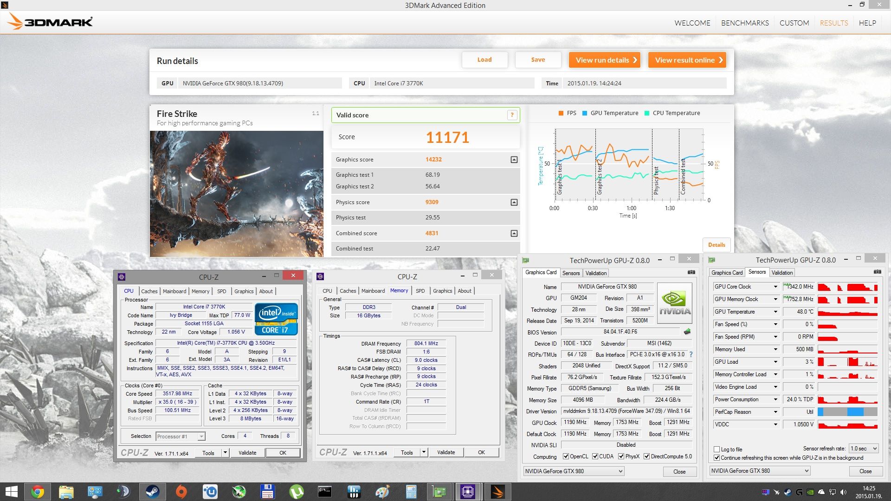
Task: Click the orange FPS legend swatch
Action: [x=561, y=113]
